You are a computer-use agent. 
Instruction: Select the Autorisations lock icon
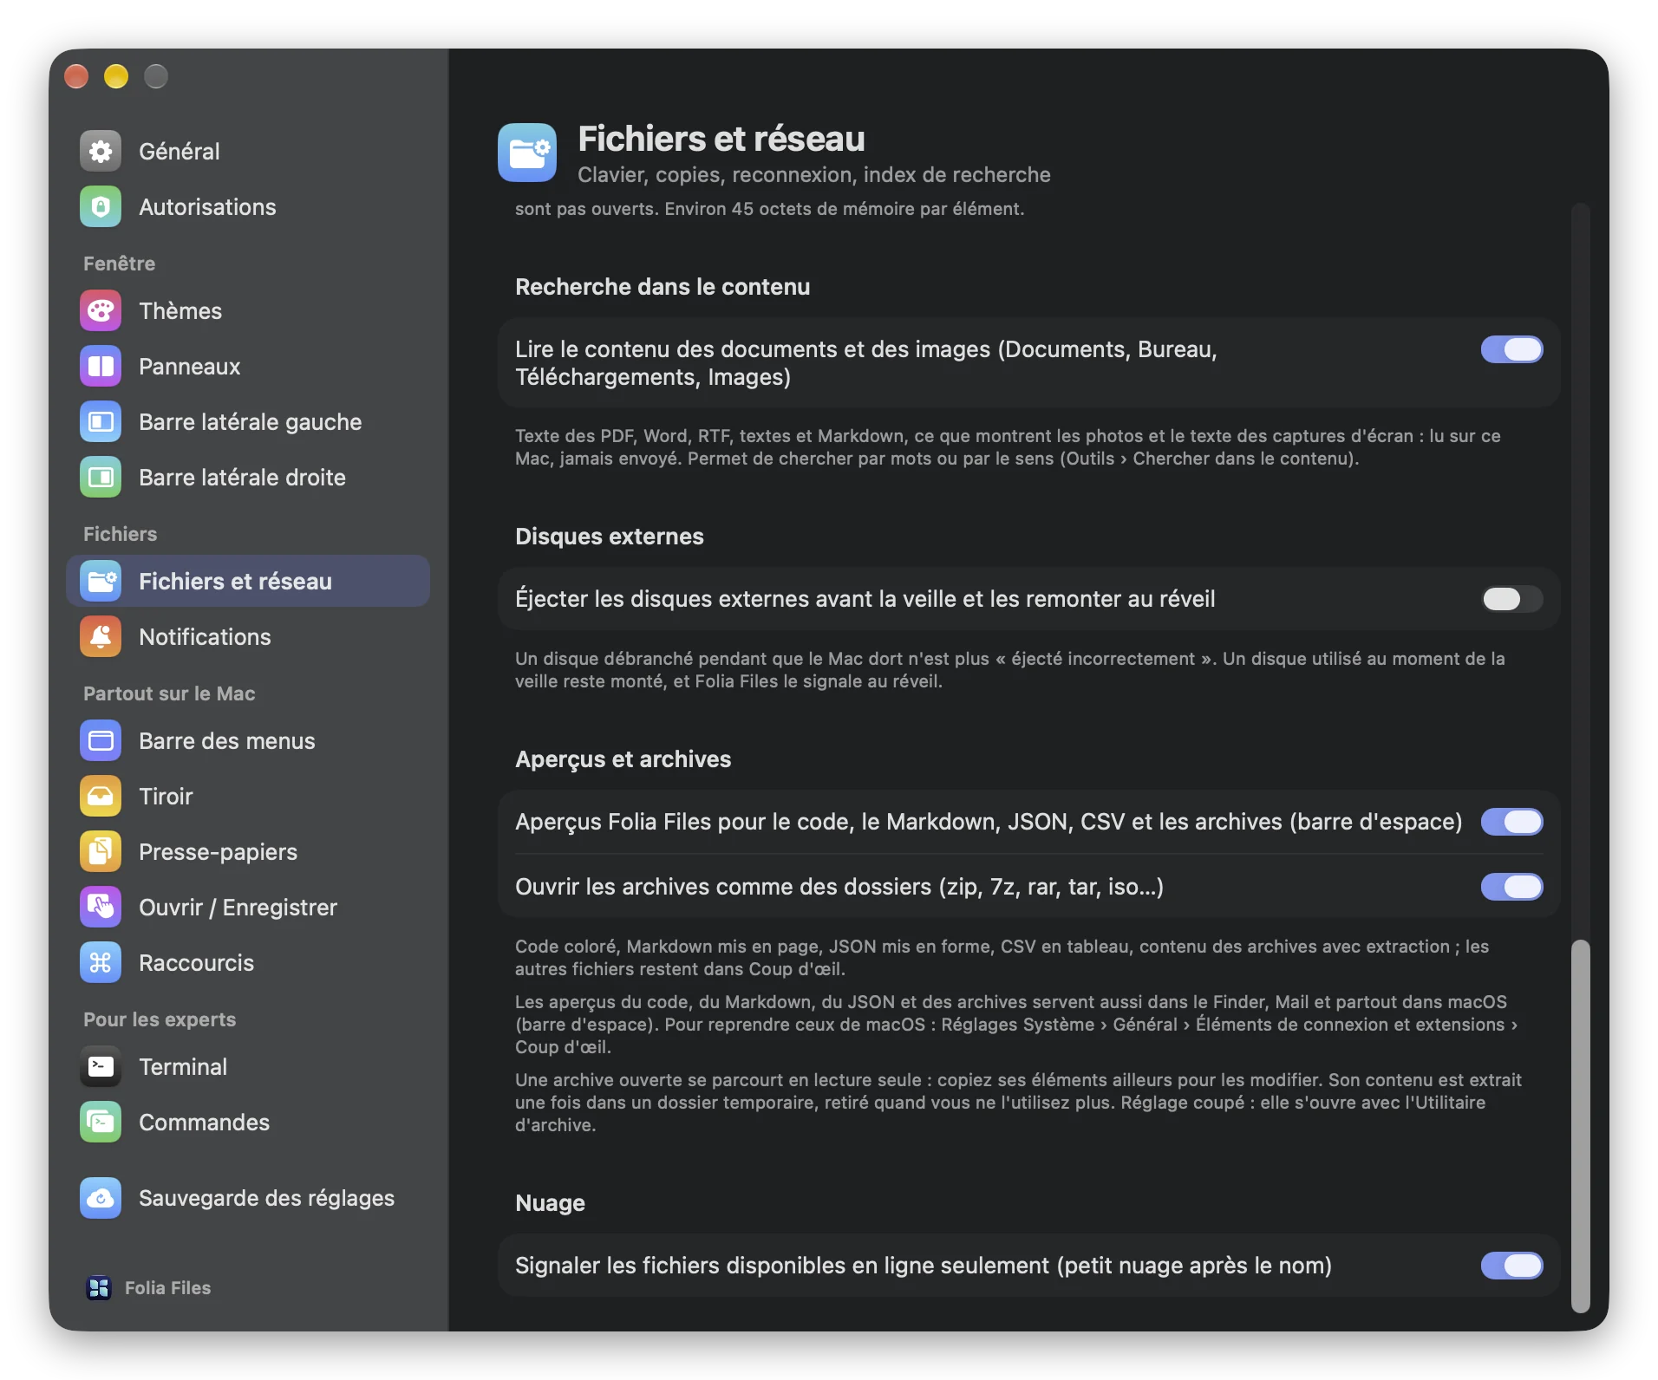pos(101,207)
